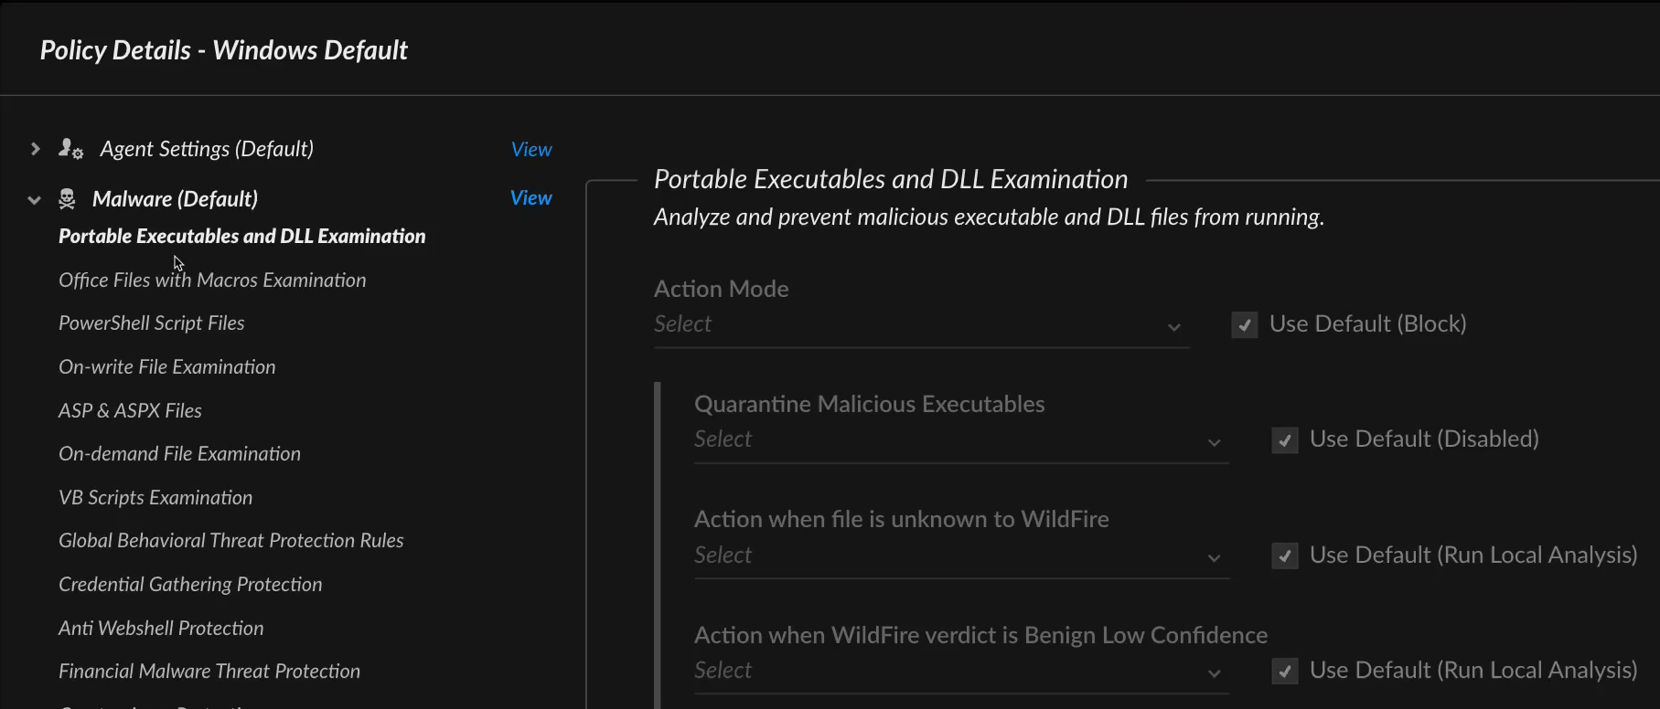Viewport: 1660px width, 709px height.
Task: Go to On-write File Examination
Action: [x=167, y=367]
